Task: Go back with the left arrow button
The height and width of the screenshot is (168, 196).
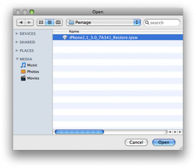Action: click(x=21, y=22)
